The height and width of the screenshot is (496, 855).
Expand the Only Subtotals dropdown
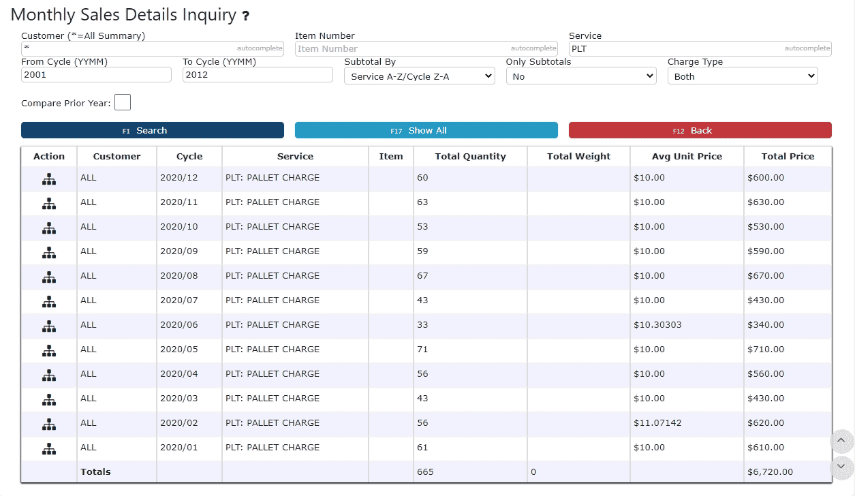coord(581,76)
